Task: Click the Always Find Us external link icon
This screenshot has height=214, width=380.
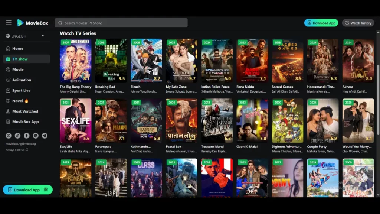Action: click(x=27, y=150)
